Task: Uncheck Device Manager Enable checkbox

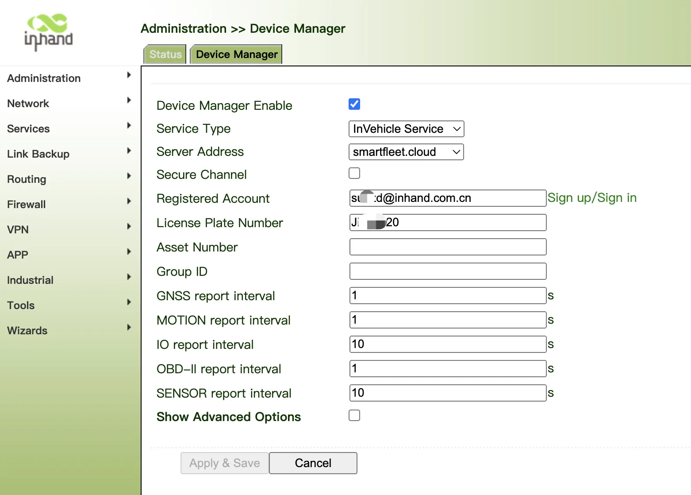Action: 354,104
